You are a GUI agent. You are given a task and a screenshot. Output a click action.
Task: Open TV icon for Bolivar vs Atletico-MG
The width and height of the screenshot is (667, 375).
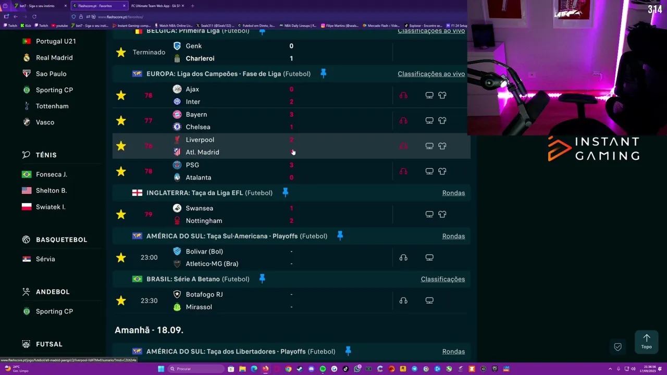(429, 257)
